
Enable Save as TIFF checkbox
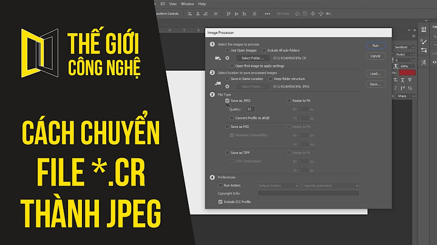[228, 153]
